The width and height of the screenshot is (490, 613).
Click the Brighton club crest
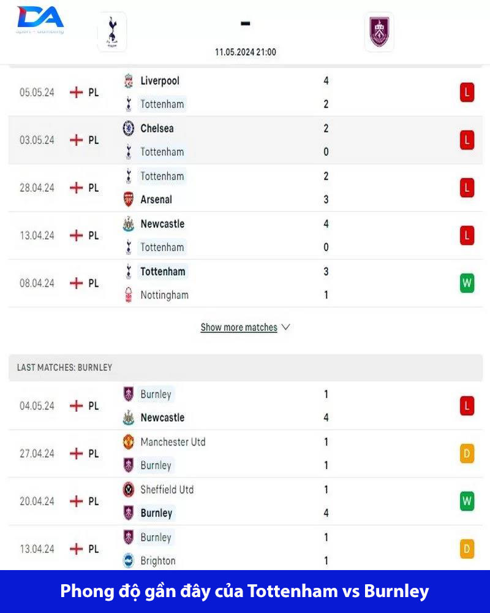pyautogui.click(x=129, y=561)
